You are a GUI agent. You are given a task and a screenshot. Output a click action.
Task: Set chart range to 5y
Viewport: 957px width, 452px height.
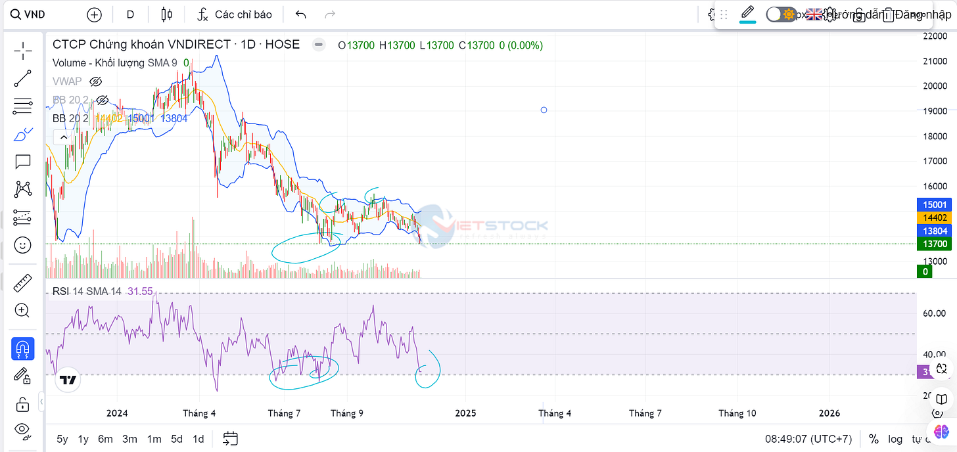coord(62,439)
